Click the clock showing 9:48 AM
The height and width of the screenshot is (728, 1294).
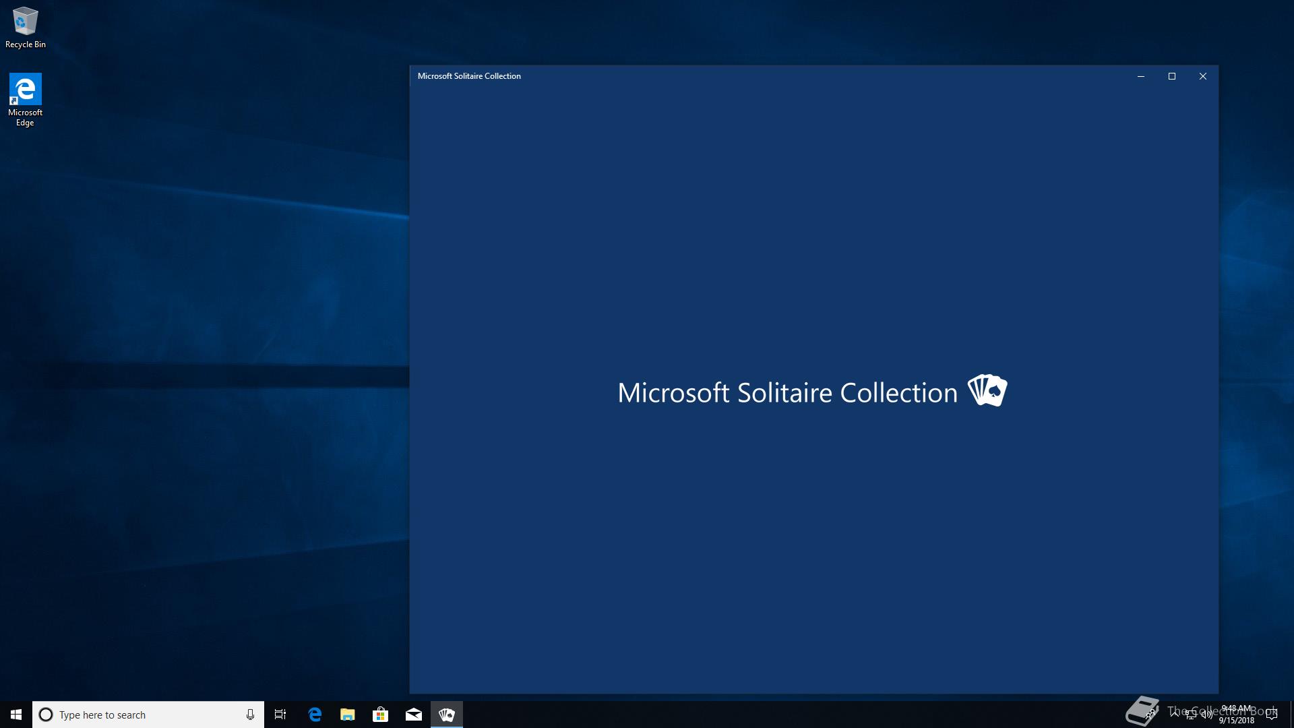coord(1236,715)
